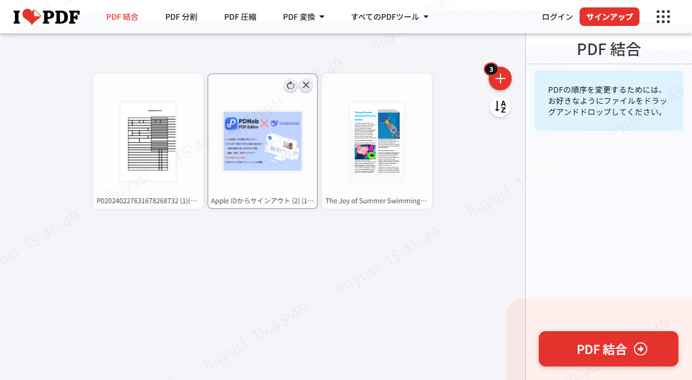This screenshot has width=692, height=380.
Task: Click the red サインアップ button
Action: tap(609, 17)
